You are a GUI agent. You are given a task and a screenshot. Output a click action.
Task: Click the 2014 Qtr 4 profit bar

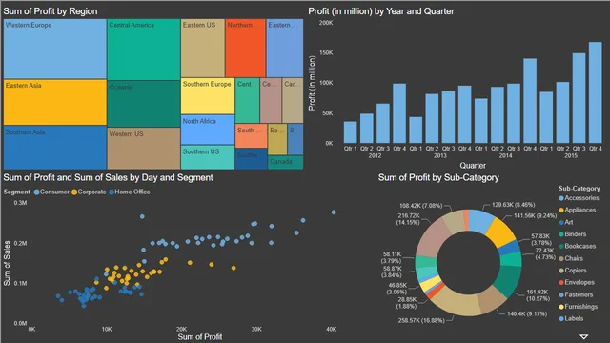[530, 101]
